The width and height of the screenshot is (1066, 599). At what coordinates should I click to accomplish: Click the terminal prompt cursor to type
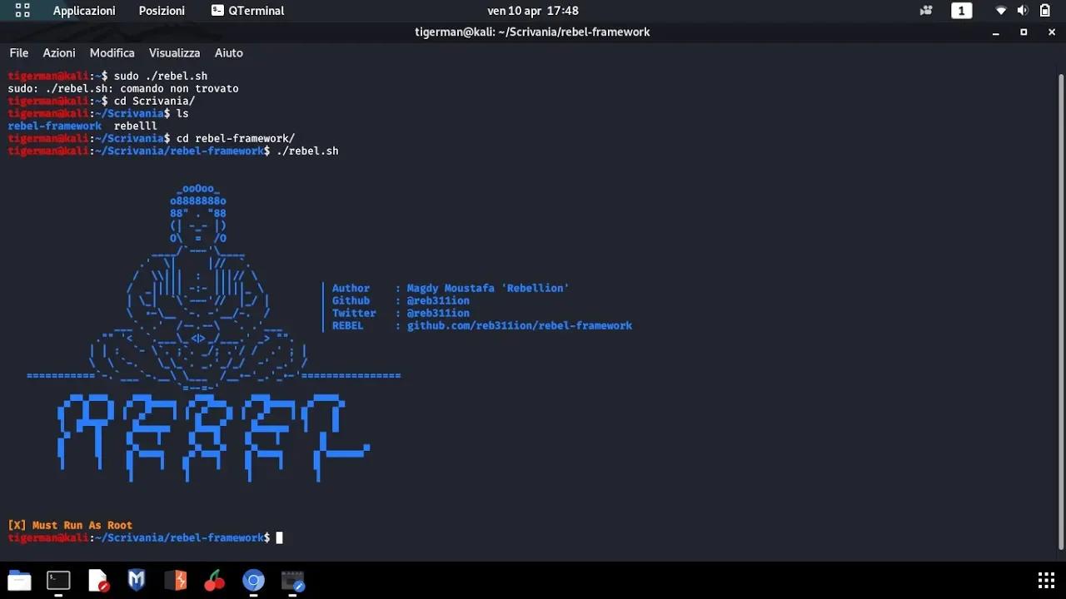[280, 537]
